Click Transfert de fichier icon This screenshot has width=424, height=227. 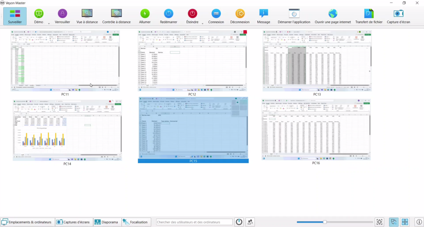[369, 14]
